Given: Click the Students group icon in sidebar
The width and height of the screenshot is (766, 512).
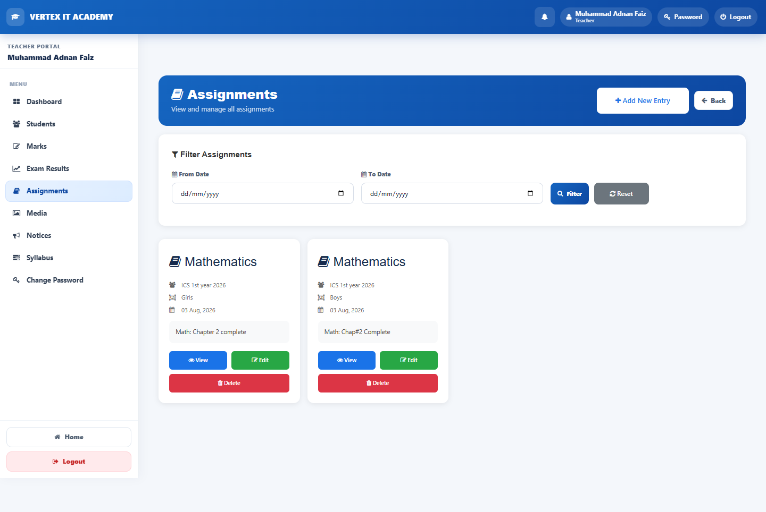Looking at the screenshot, I should pos(16,124).
